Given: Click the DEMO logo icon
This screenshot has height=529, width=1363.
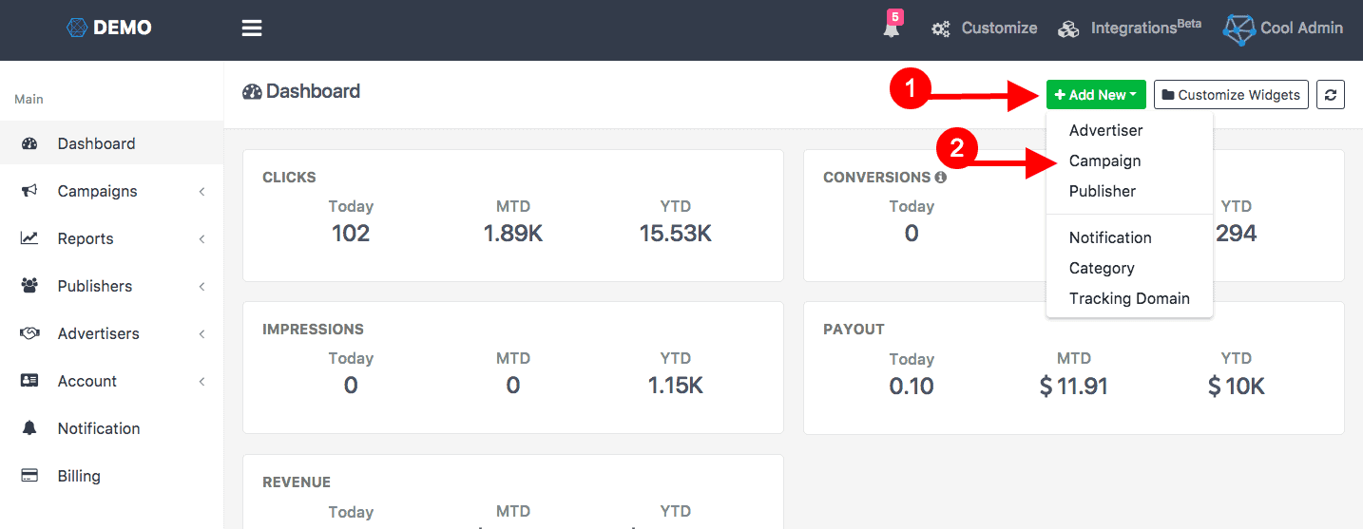Looking at the screenshot, I should [x=77, y=28].
